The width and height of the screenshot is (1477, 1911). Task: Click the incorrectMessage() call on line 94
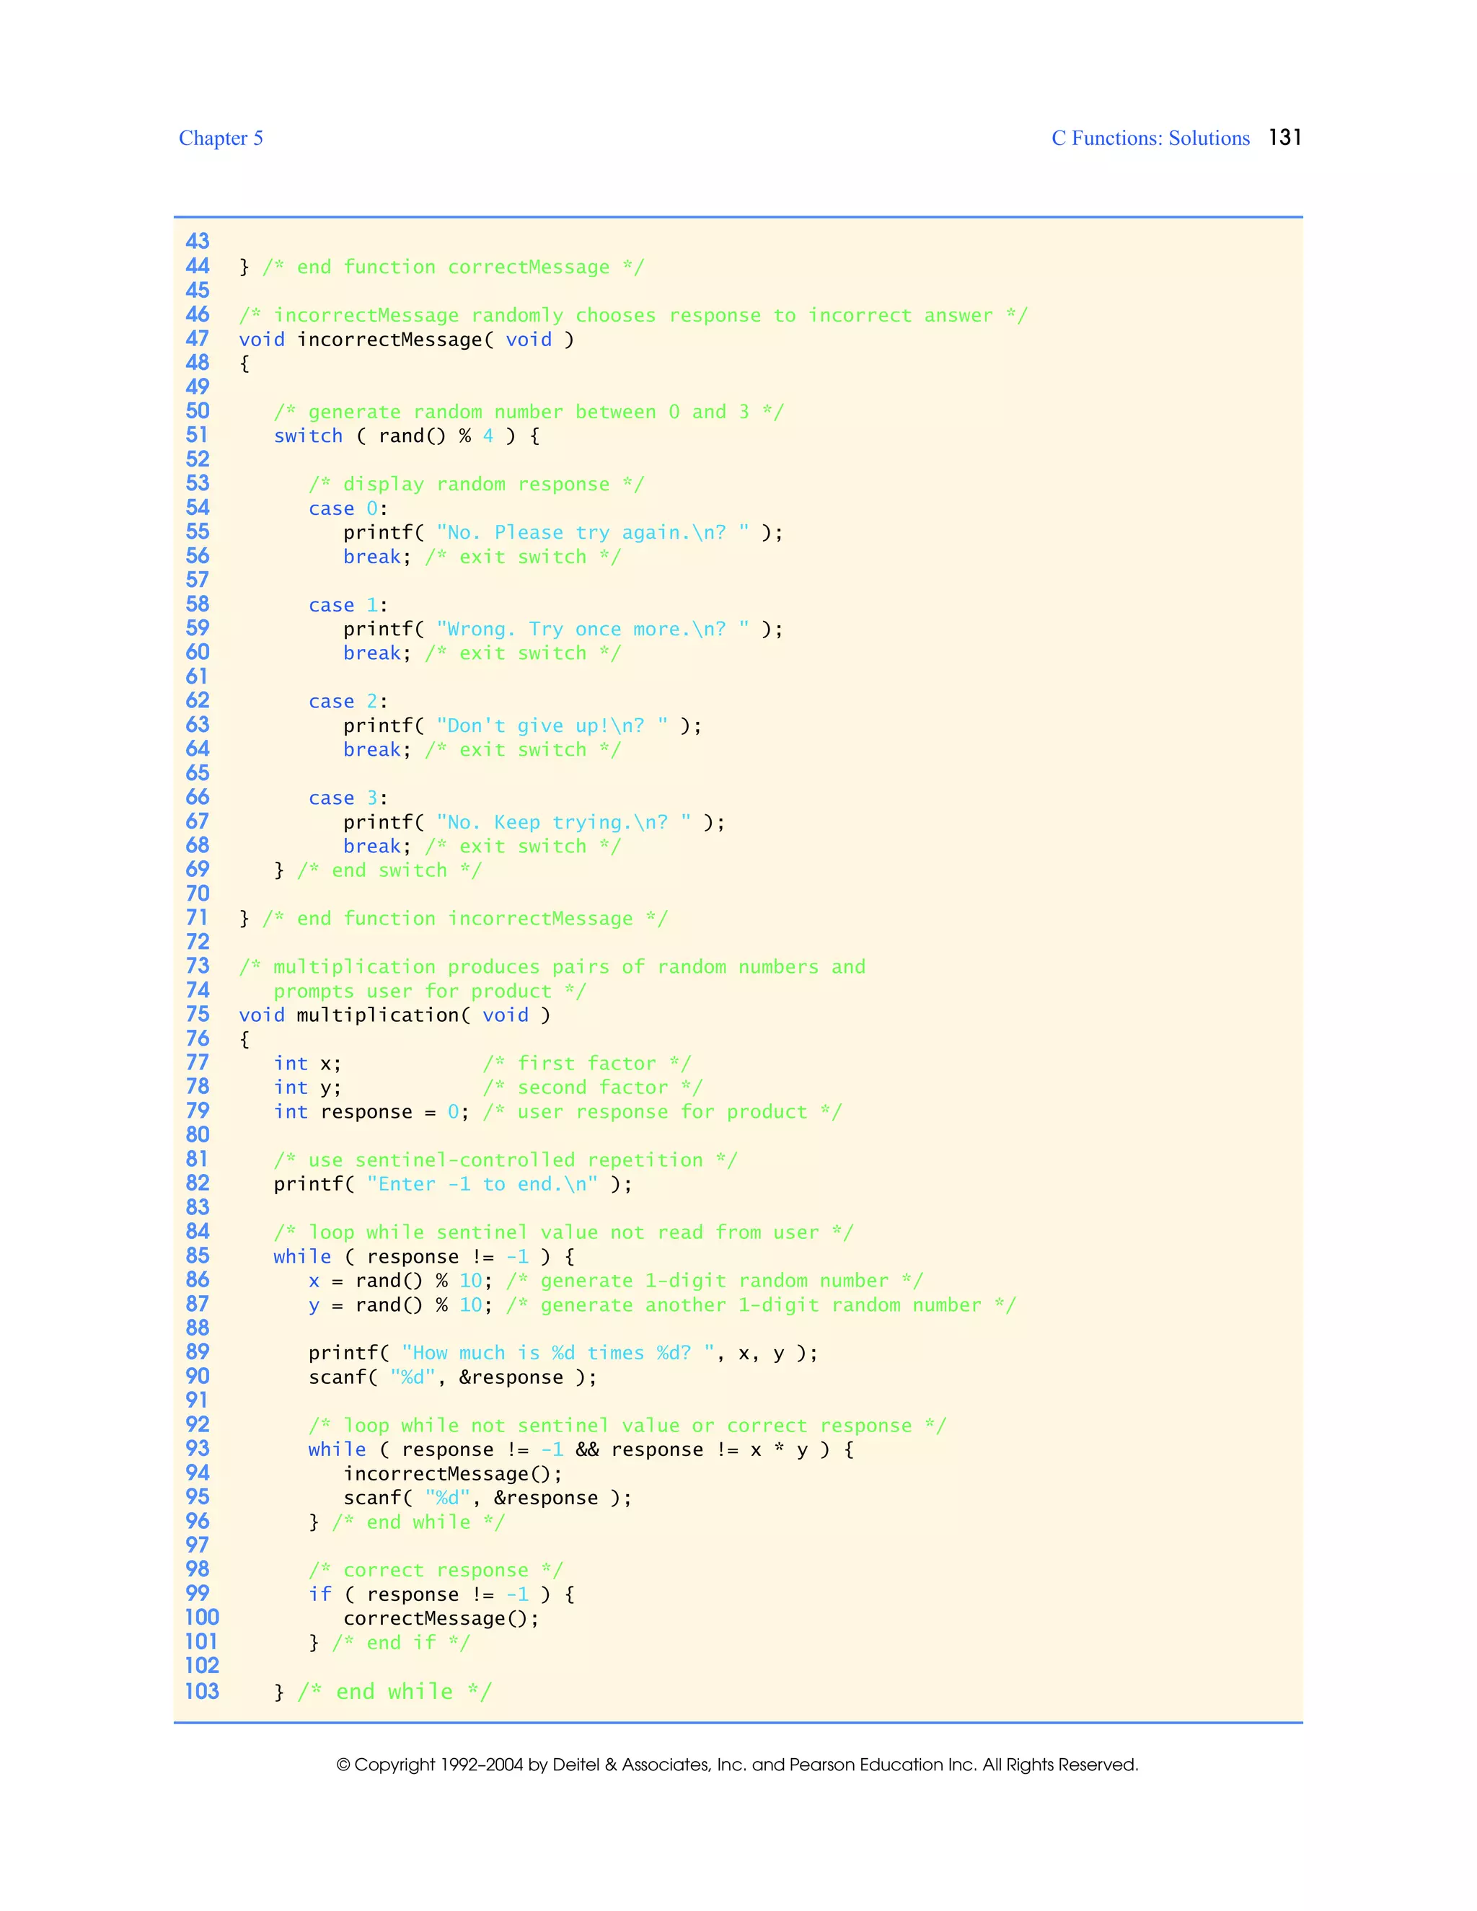451,1475
